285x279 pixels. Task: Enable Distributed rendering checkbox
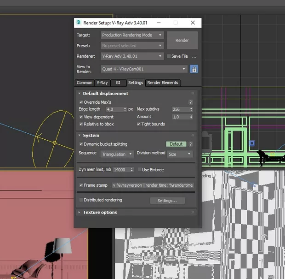pyautogui.click(x=81, y=200)
